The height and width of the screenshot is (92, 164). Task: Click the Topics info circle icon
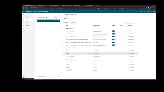click(x=68, y=18)
